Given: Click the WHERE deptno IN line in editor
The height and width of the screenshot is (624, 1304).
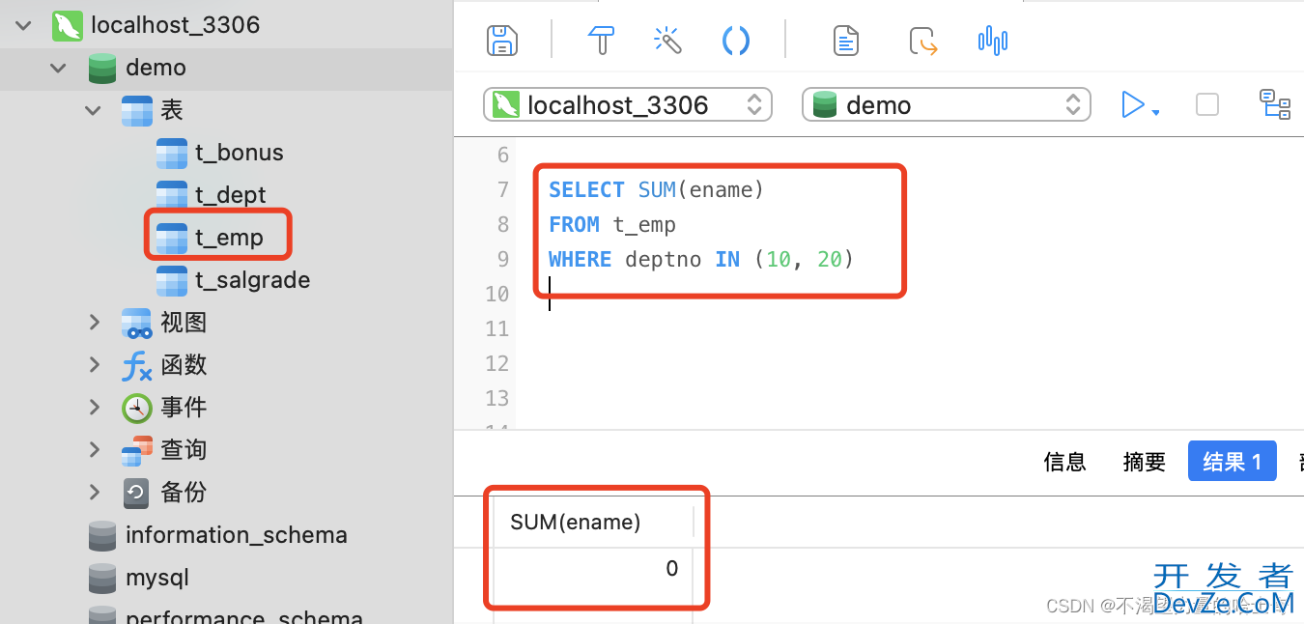Looking at the screenshot, I should point(701,259).
